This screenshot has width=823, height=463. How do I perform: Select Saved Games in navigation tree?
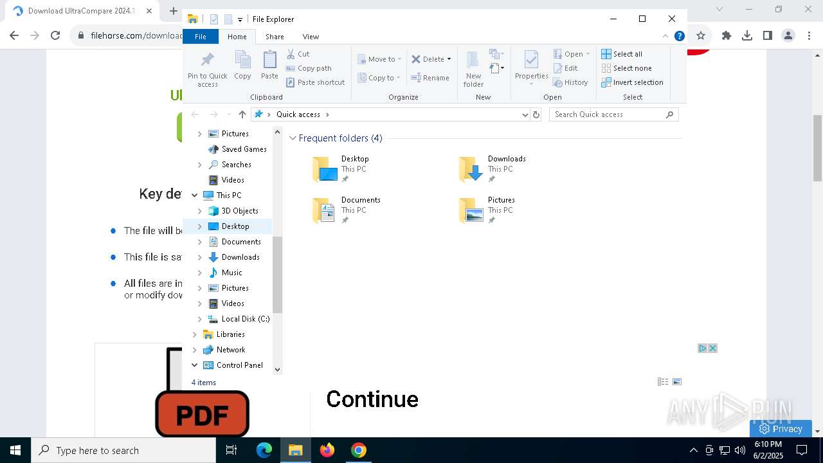tap(244, 149)
